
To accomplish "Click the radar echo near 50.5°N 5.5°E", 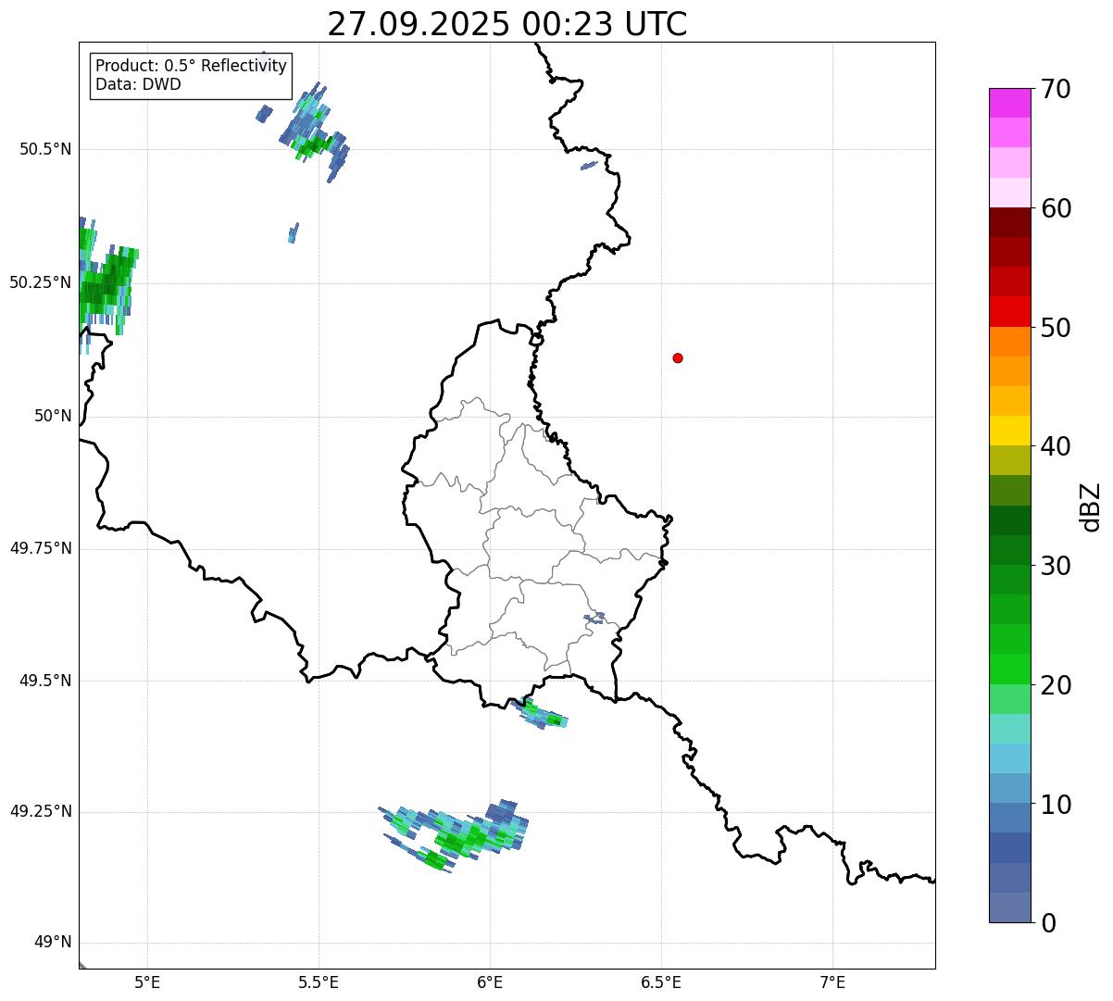I will [313, 131].
